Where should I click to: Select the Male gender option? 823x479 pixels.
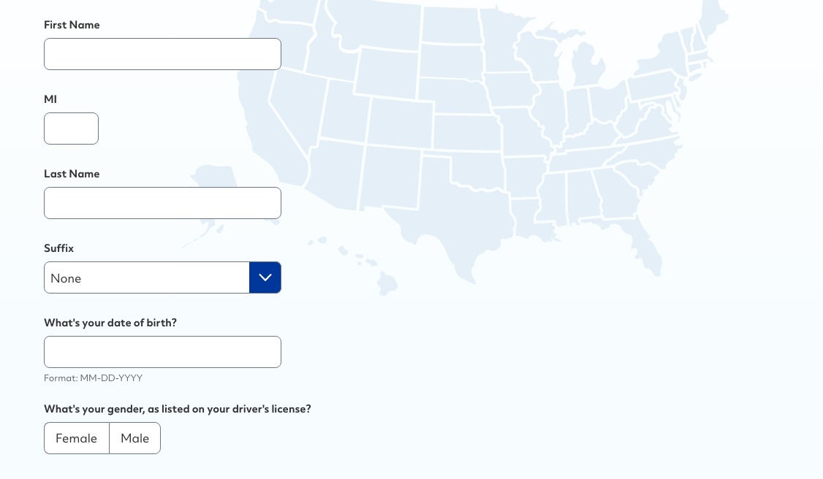tap(134, 438)
